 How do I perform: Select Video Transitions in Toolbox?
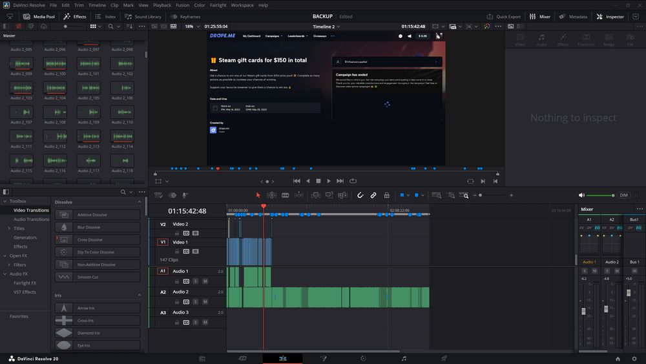[31, 210]
